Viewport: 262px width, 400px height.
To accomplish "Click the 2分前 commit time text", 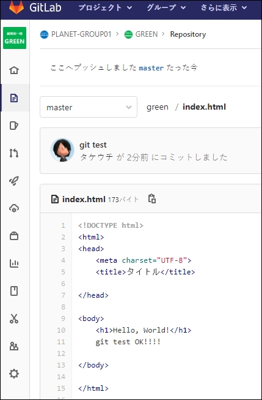I will click(137, 157).
